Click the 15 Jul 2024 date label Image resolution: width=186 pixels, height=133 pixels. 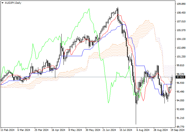coord(126,130)
